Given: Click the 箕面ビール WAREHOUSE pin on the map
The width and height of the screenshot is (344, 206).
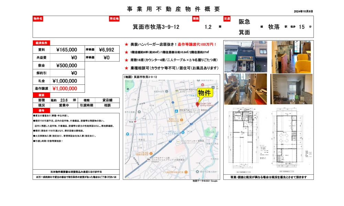Looking at the screenshot, I should click(182, 120).
